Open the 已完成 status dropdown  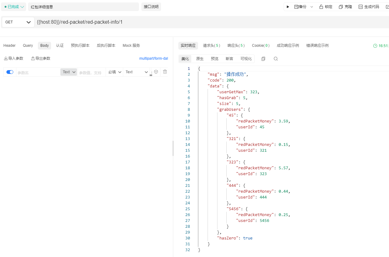point(14,7)
